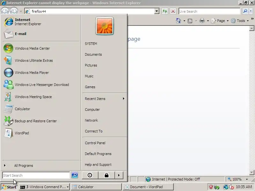The image size is (255, 191).
Task: Open the address bar dropdown arrow
Action: pyautogui.click(x=157, y=11)
